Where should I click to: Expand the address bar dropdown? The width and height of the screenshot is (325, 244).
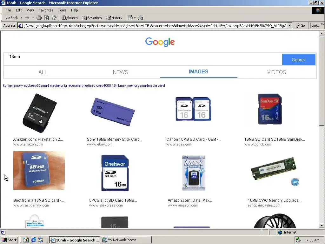point(290,25)
